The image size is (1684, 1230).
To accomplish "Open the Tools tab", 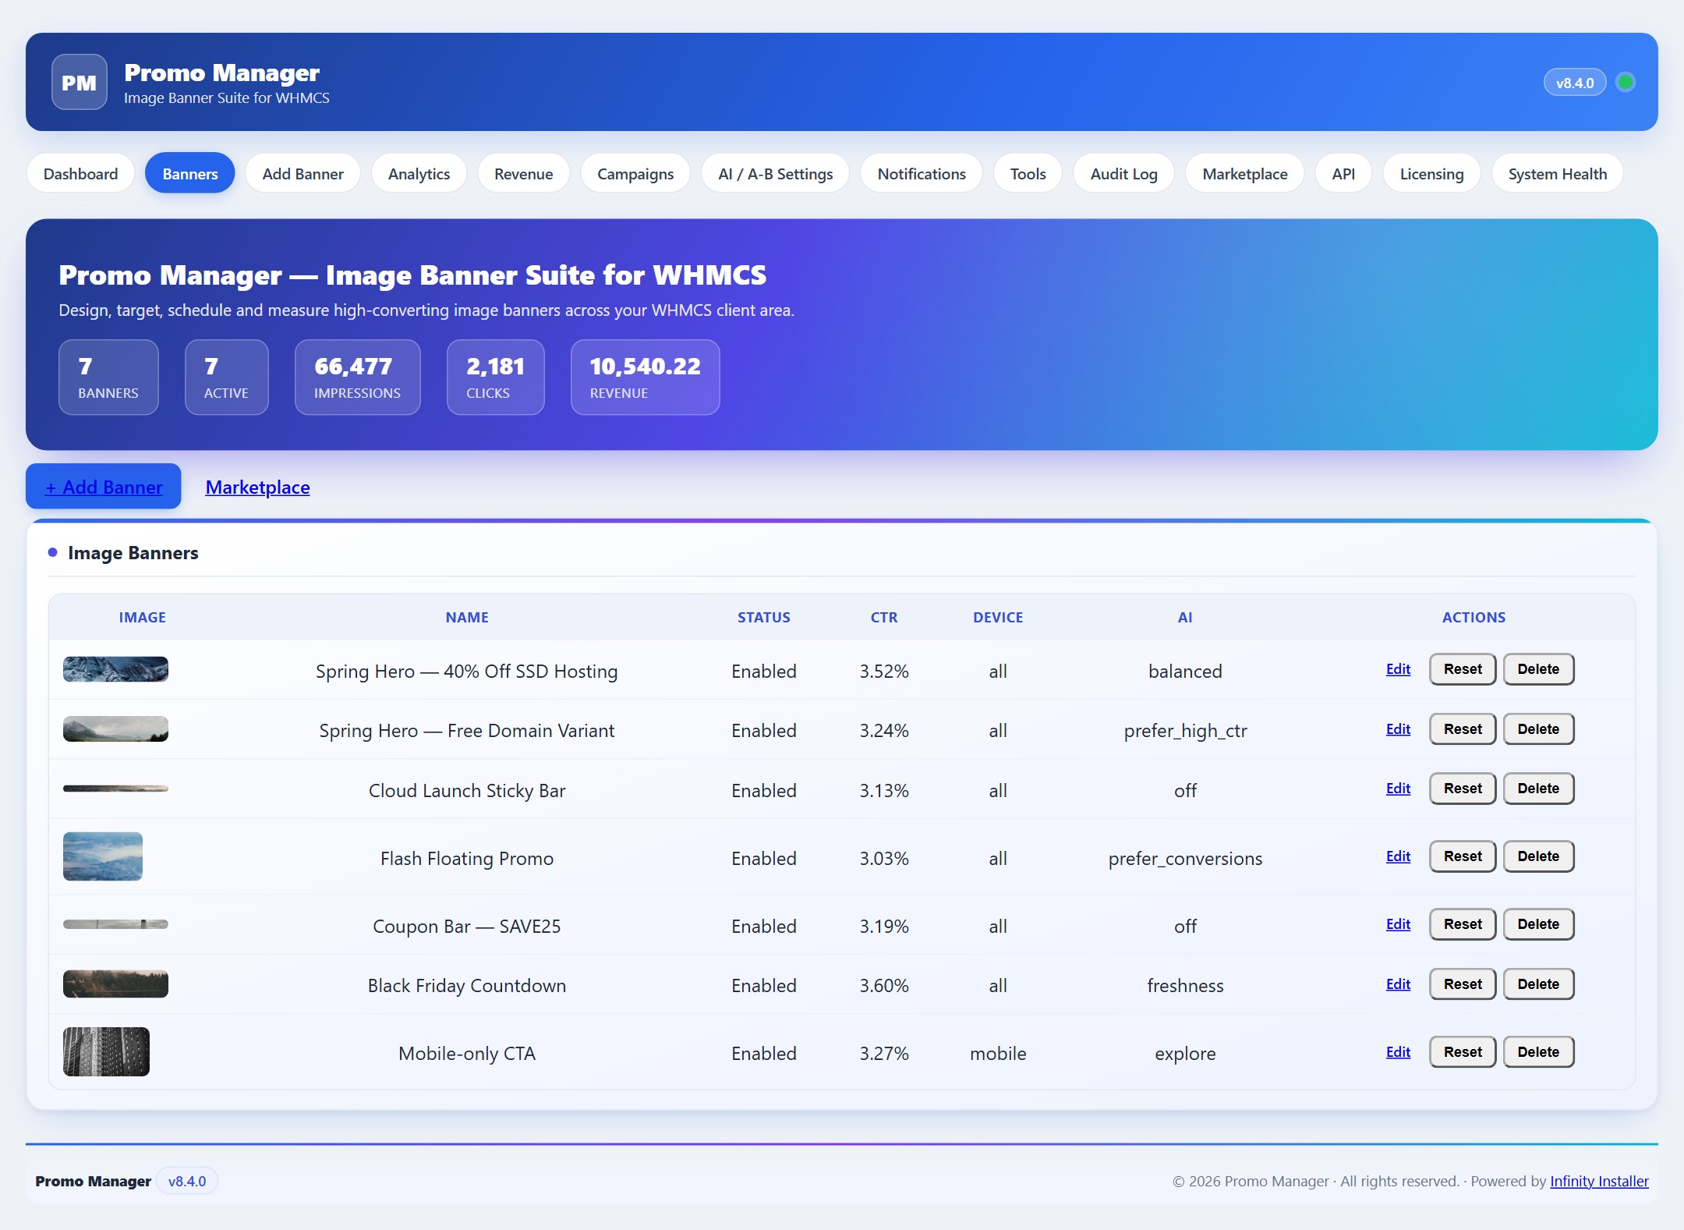I will pyautogui.click(x=1028, y=173).
